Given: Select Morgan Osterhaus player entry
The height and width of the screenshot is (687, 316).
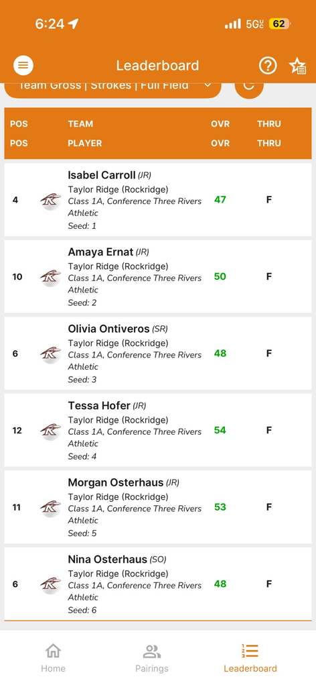Looking at the screenshot, I should pyautogui.click(x=158, y=507).
